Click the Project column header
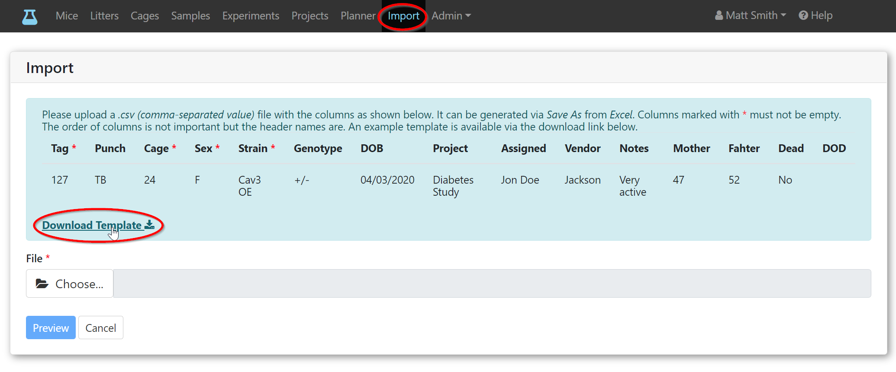 click(450, 148)
